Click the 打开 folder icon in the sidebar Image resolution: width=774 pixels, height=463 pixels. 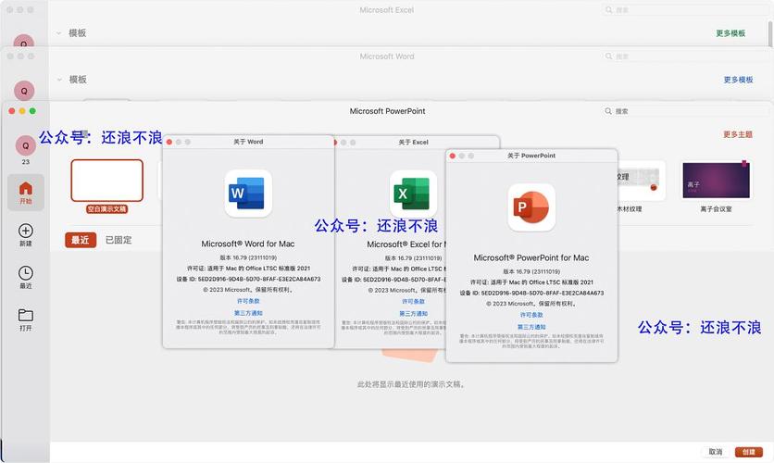(25, 316)
